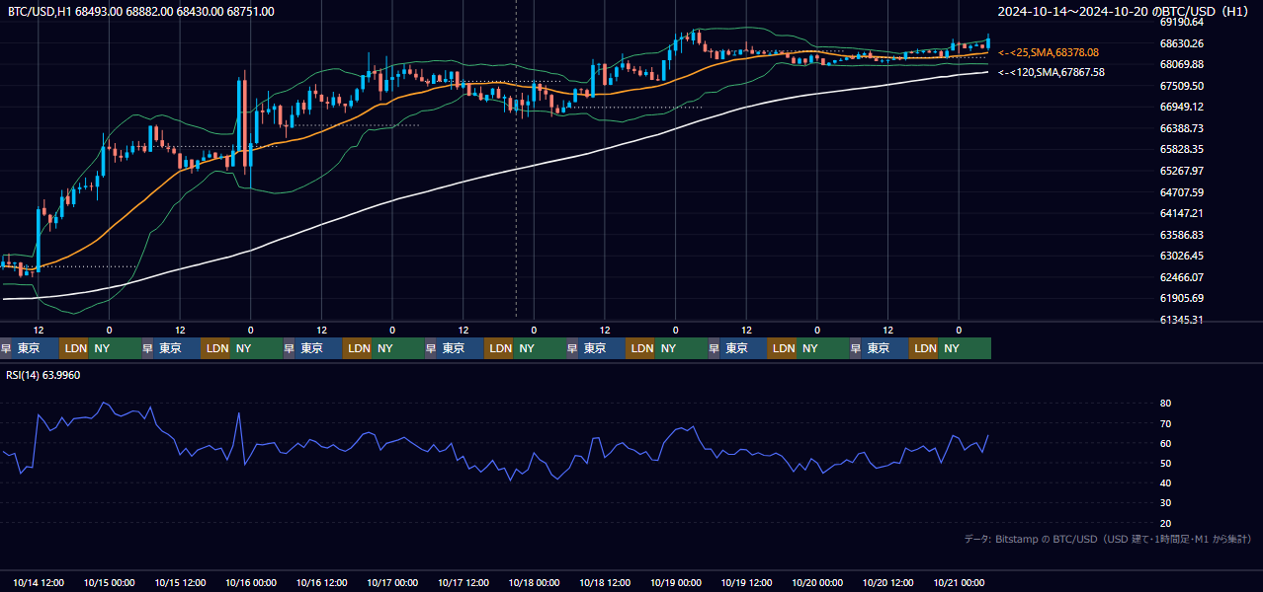Click price axis value 68069.88
The width and height of the screenshot is (1263, 592).
1181,64
